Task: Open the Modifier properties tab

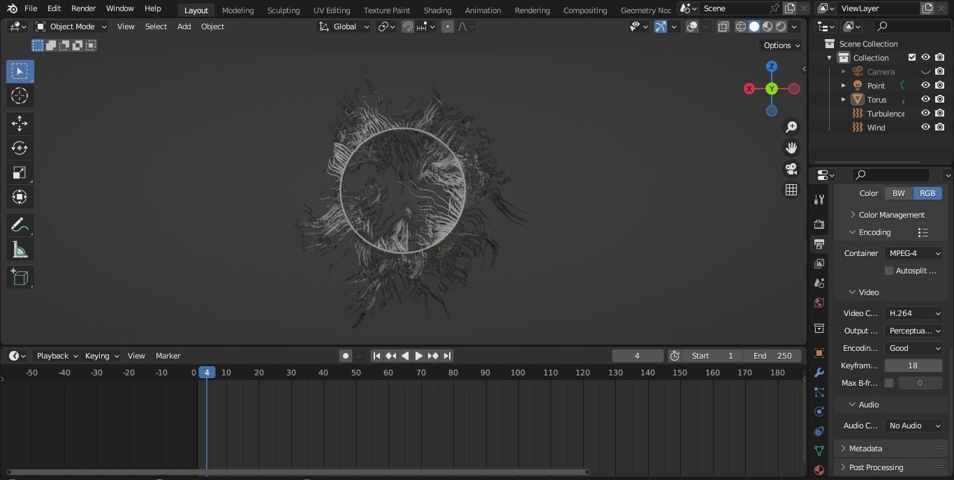Action: (819, 373)
